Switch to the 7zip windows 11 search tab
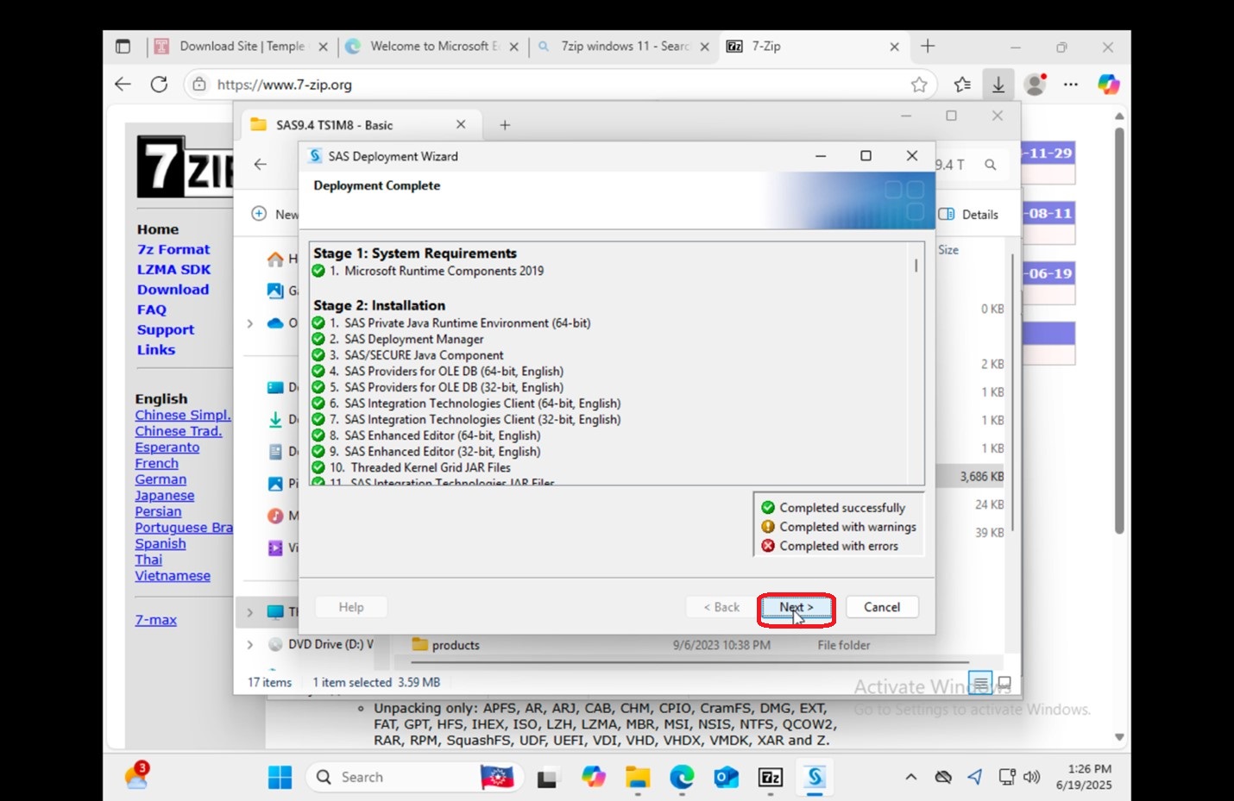1234x801 pixels. click(x=623, y=47)
